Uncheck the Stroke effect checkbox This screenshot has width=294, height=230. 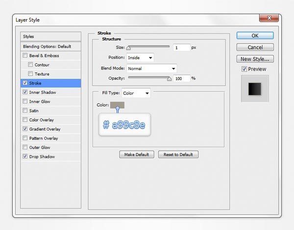(25, 83)
